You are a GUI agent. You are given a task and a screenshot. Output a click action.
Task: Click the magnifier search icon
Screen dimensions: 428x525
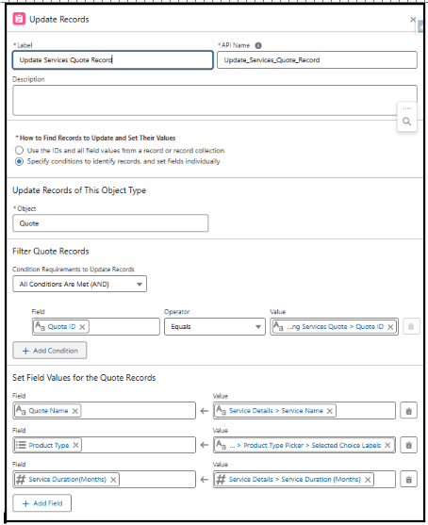[x=406, y=122]
